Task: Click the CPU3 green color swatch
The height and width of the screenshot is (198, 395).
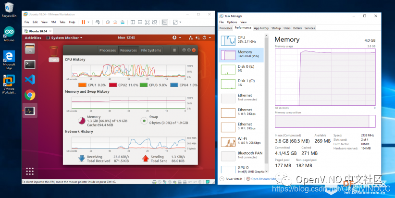Action: [x=144, y=85]
